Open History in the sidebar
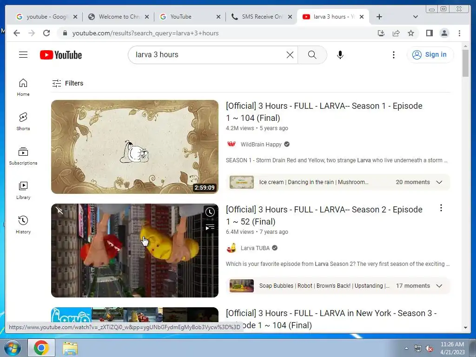The image size is (476, 357). point(23,225)
